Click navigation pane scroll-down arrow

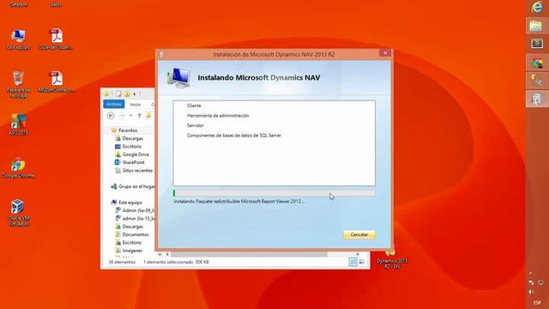click(160, 254)
